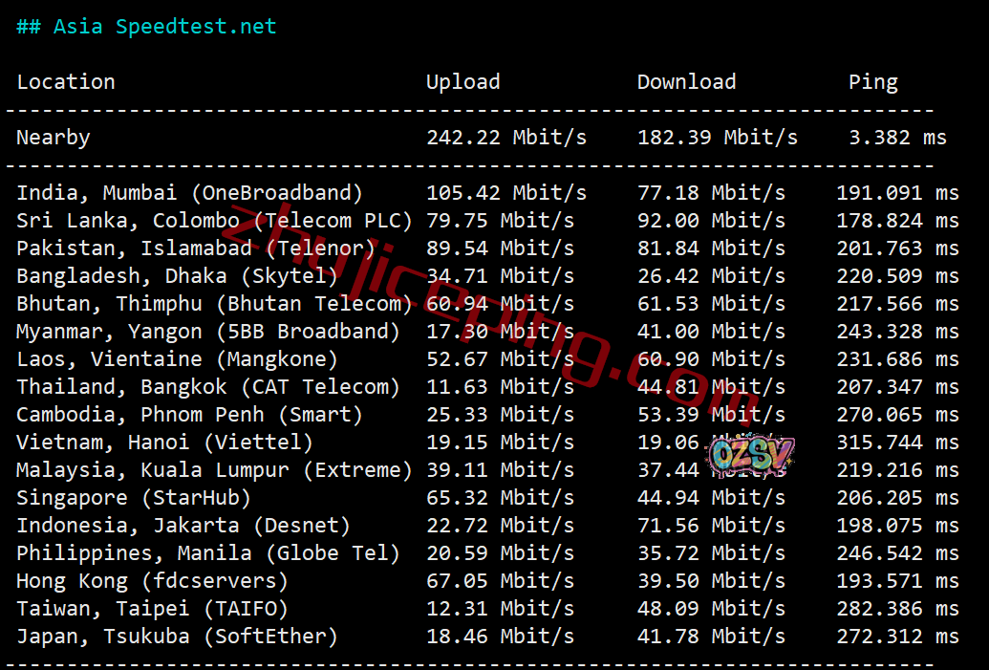This screenshot has width=989, height=670.
Task: Select Indonesia Jakarta download 71.56 Mbit/s
Action: coord(712,527)
